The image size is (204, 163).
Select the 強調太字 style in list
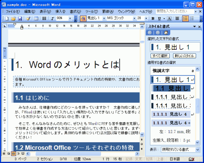[x=173, y=71]
